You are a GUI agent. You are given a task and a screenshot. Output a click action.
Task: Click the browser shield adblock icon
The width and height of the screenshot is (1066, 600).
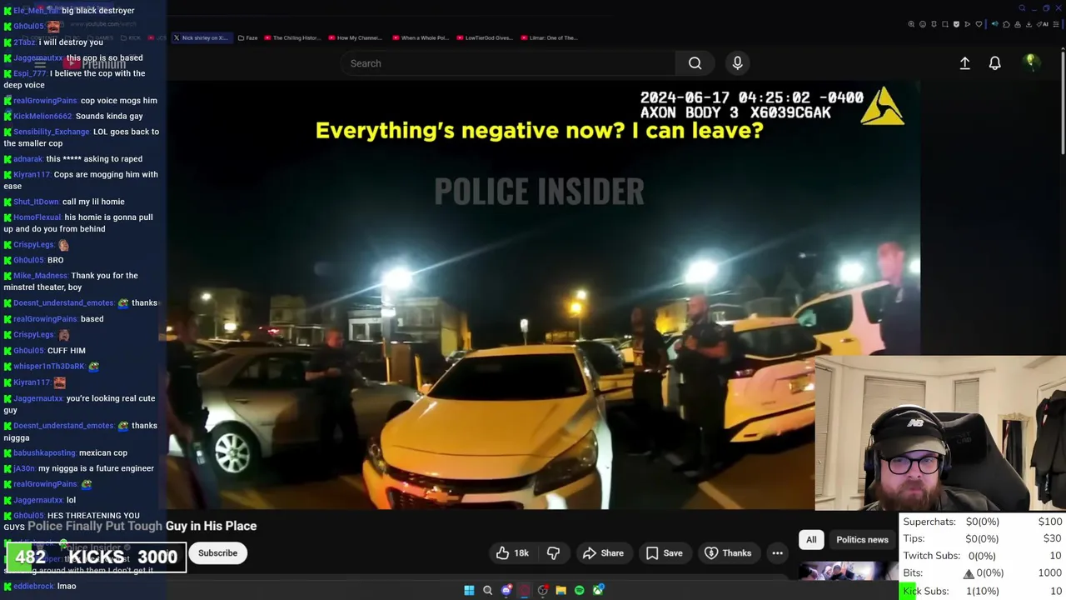(x=956, y=24)
